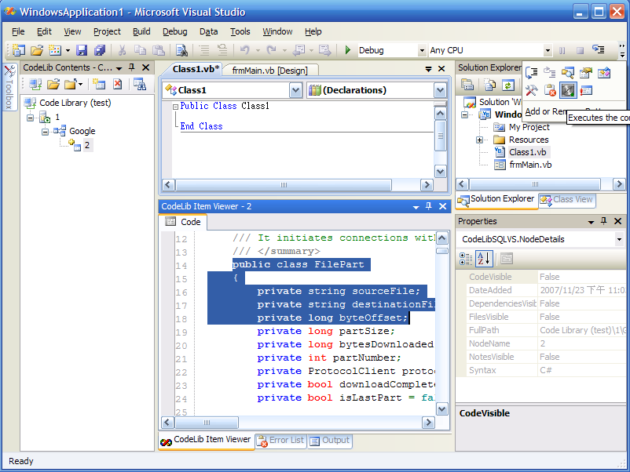Click the binoculars search icon in CodeLib Contents

click(140, 84)
